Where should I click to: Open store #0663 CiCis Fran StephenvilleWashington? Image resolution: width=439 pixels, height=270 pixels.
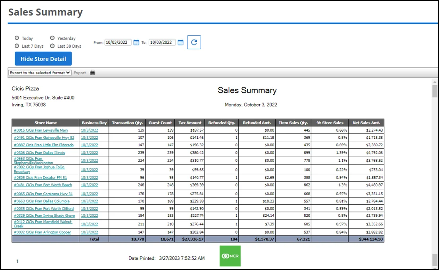tap(33, 161)
